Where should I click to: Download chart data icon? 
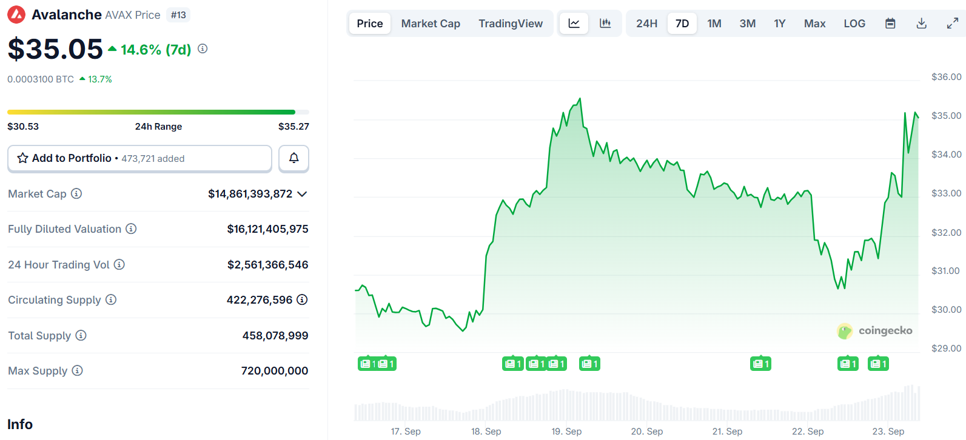(x=921, y=24)
